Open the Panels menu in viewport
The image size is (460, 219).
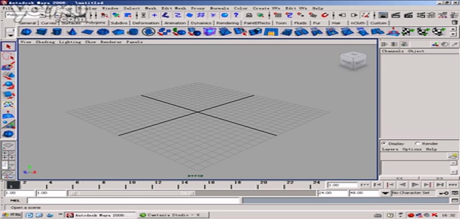tap(134, 42)
